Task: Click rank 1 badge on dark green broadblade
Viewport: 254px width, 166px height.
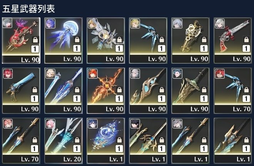Action: 204,98
